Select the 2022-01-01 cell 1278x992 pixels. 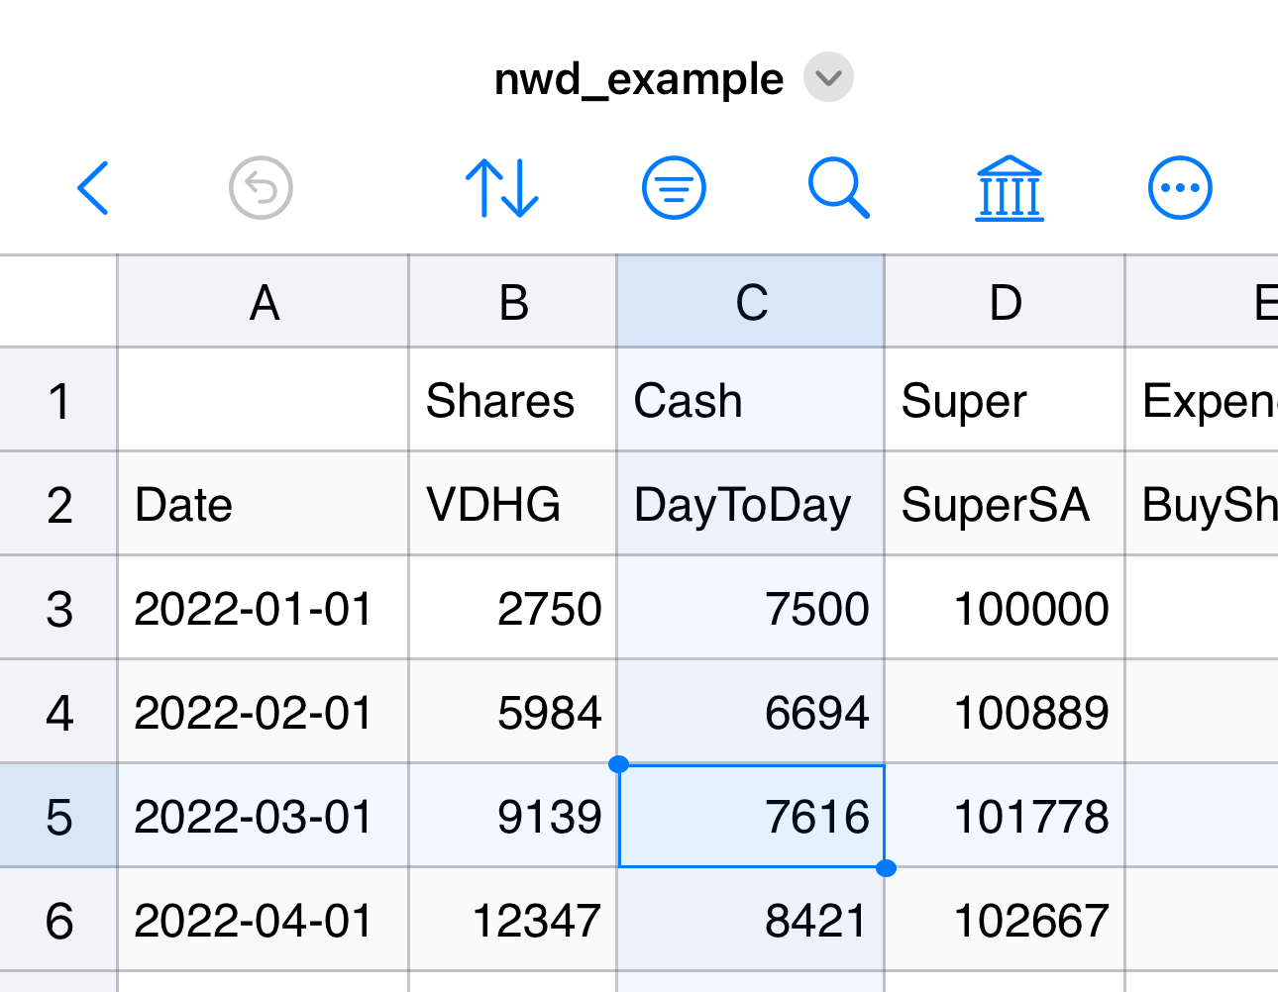264,608
